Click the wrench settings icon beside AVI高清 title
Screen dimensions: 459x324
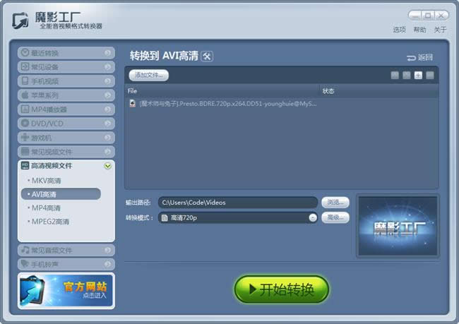click(207, 56)
